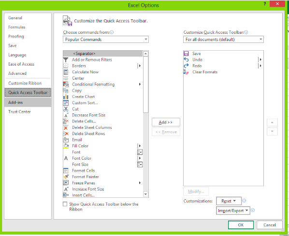Click the Calculate Now calculator icon

66,72
